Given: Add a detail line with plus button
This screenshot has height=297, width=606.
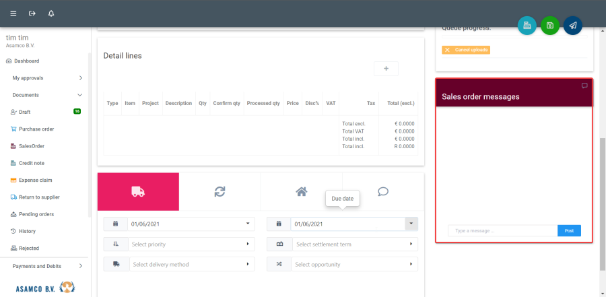Looking at the screenshot, I should 386,69.
